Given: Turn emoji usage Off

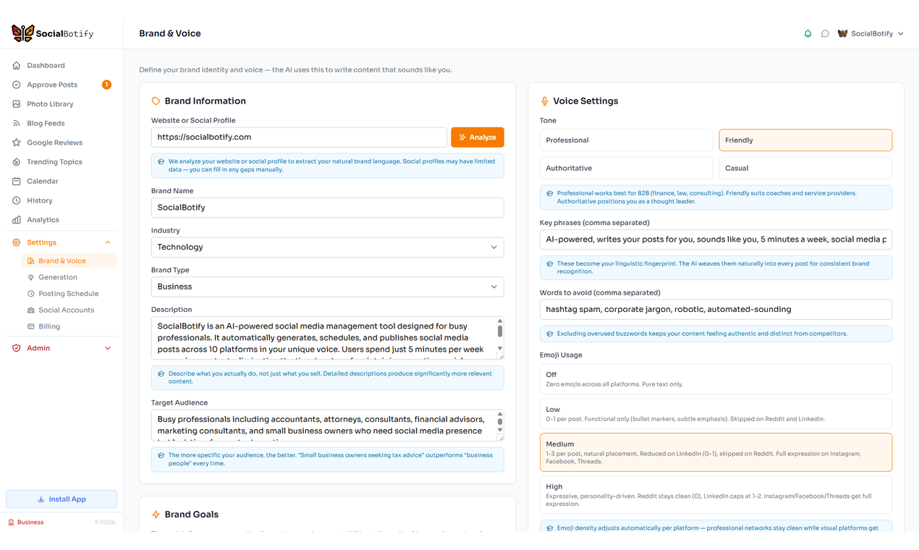Looking at the screenshot, I should coord(715,377).
